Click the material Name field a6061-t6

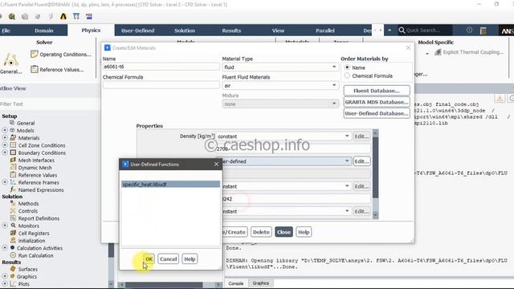coord(161,67)
